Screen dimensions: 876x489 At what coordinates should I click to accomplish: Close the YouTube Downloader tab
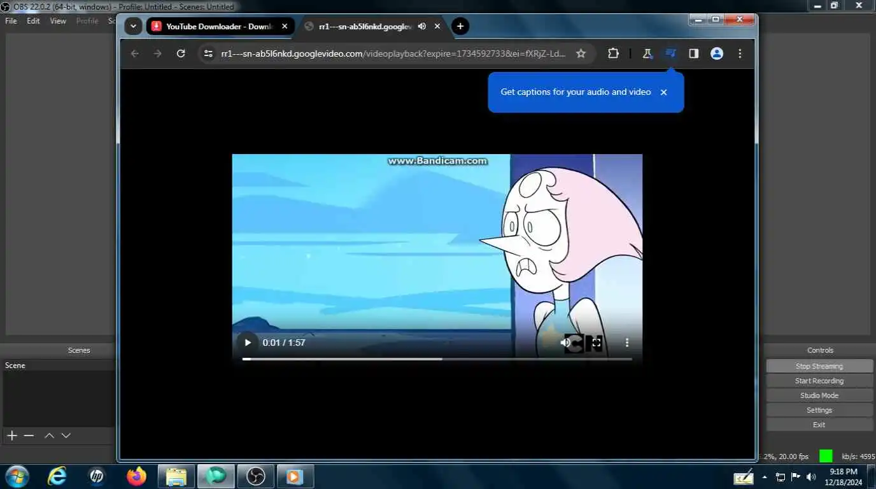(x=285, y=26)
